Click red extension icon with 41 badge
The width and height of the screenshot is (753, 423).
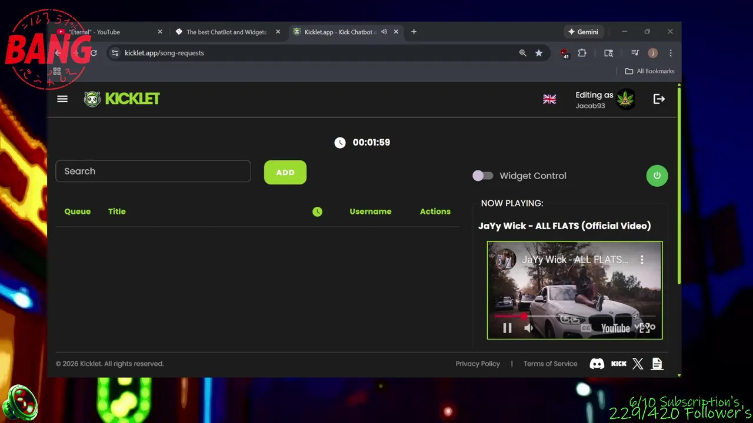click(564, 53)
